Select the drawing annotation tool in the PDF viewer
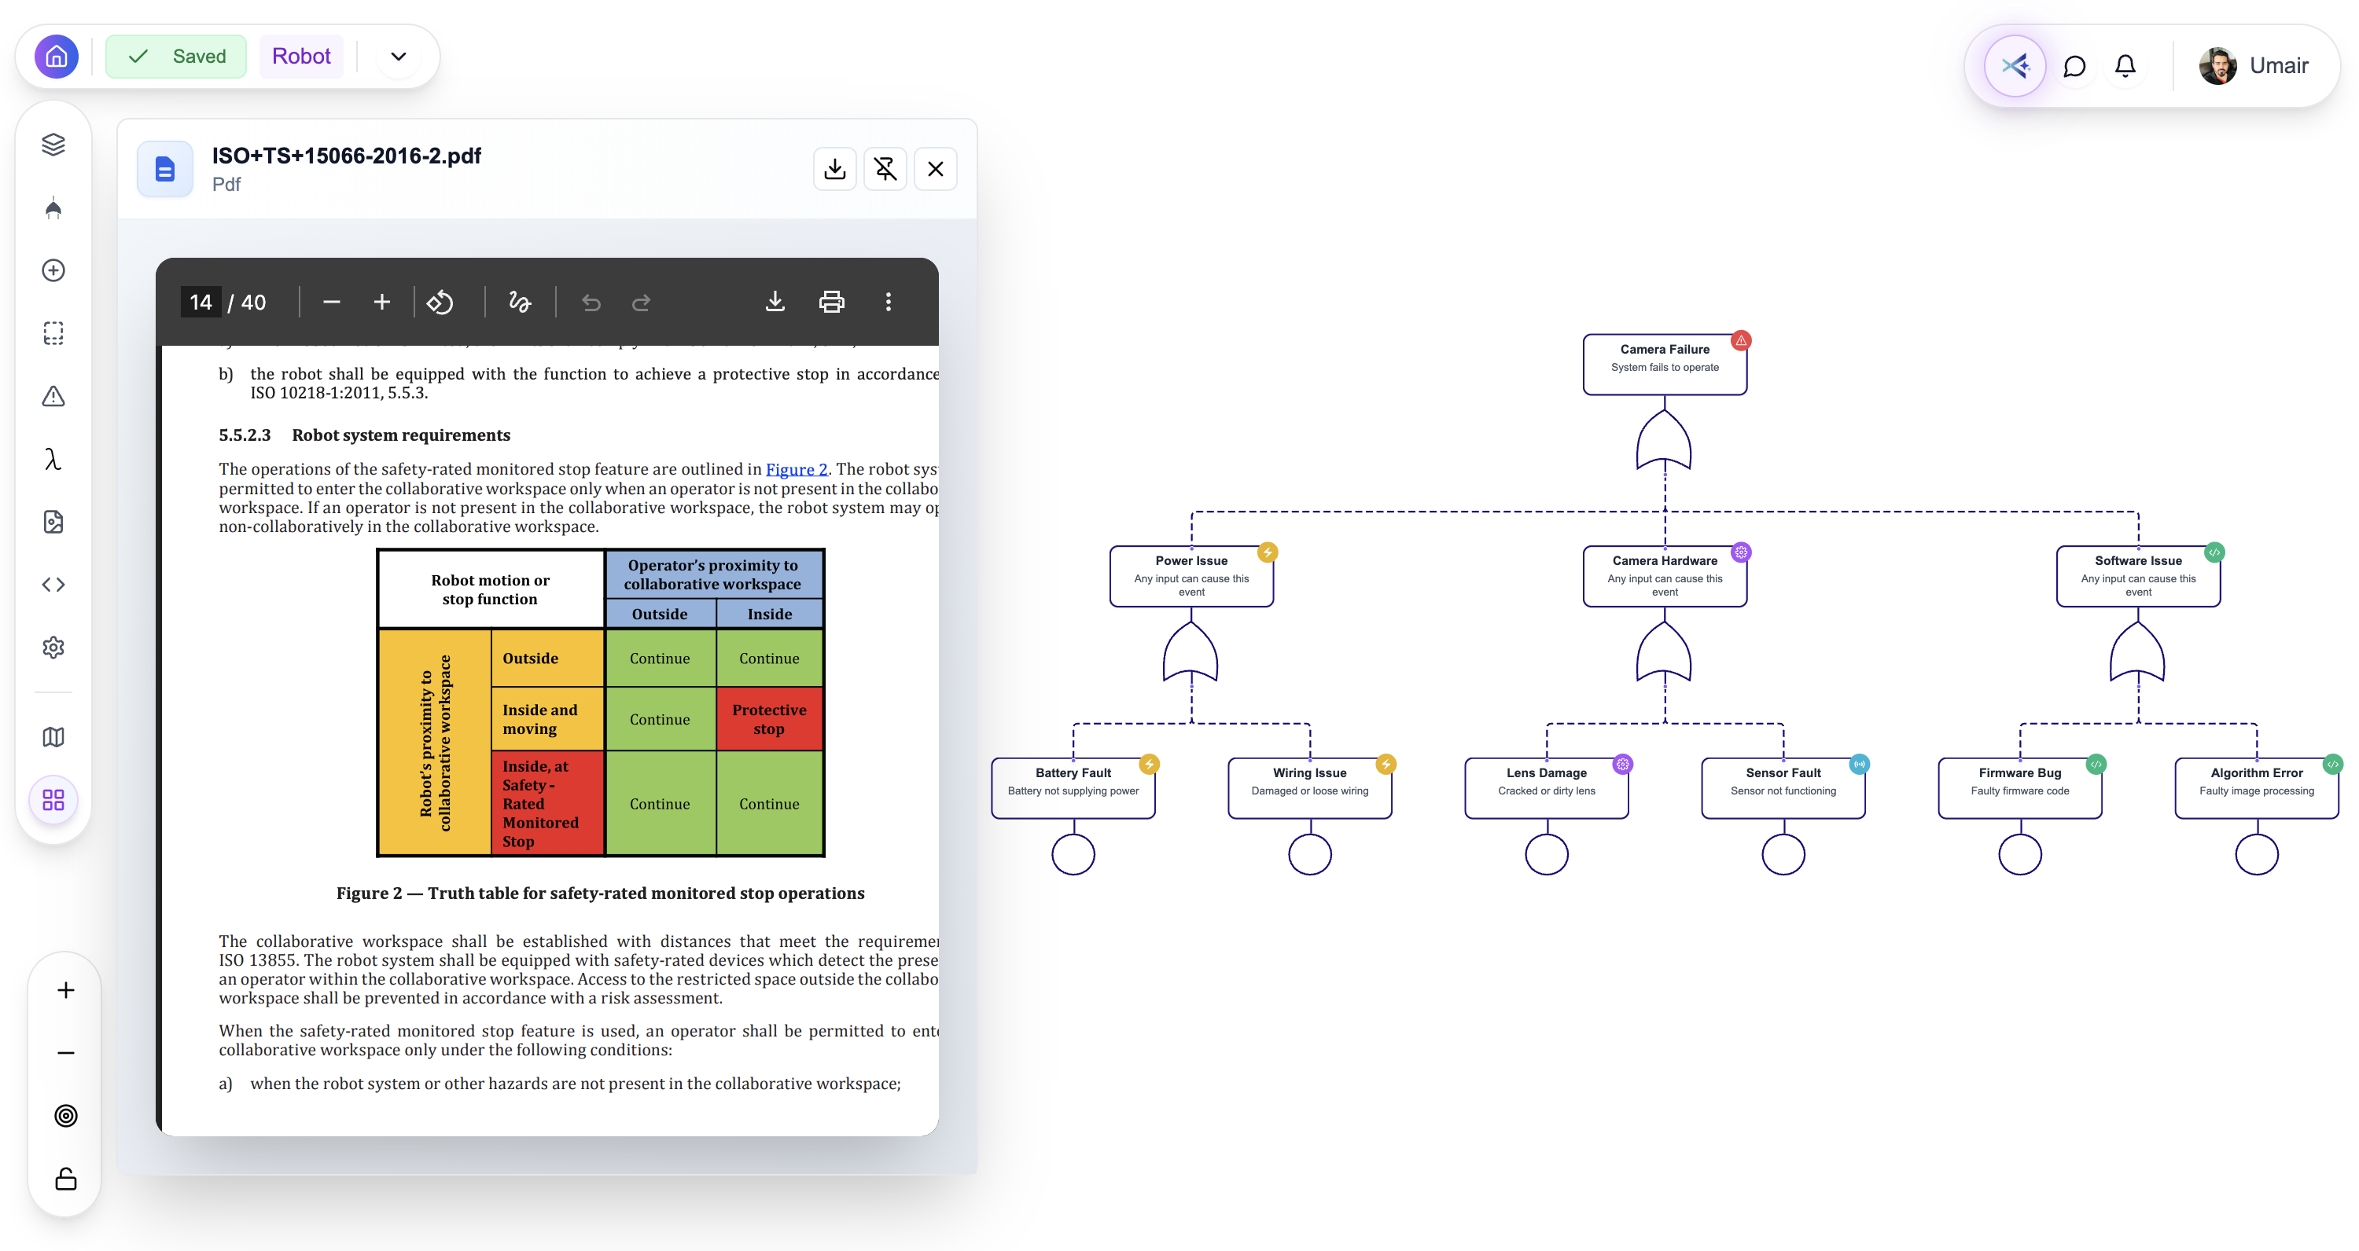The image size is (2359, 1251). [x=519, y=302]
